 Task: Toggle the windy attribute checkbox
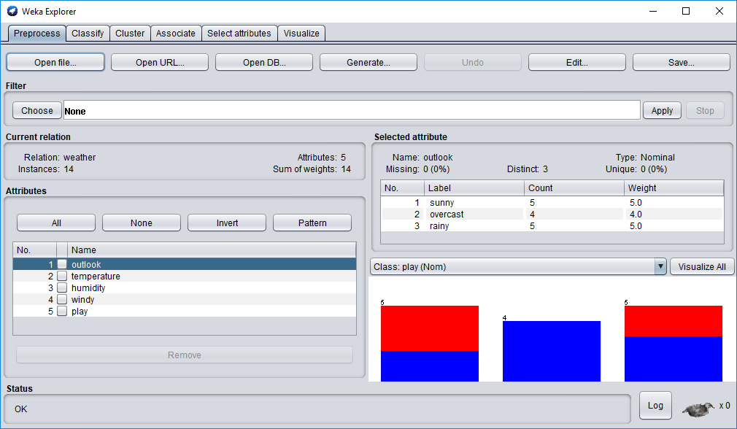[62, 300]
